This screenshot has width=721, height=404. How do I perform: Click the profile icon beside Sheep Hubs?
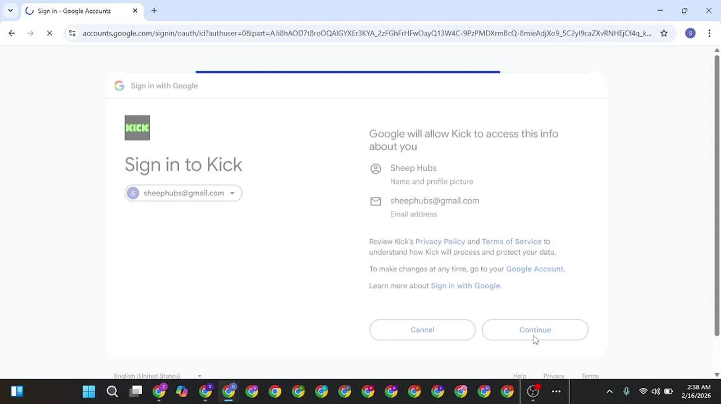tap(376, 168)
